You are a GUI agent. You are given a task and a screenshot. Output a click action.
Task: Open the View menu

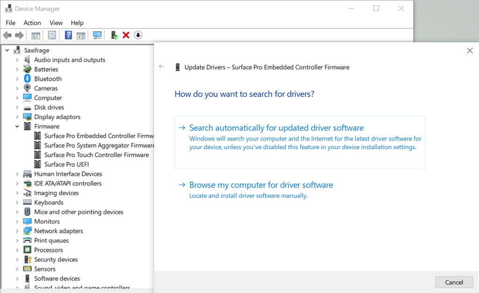[x=56, y=23]
